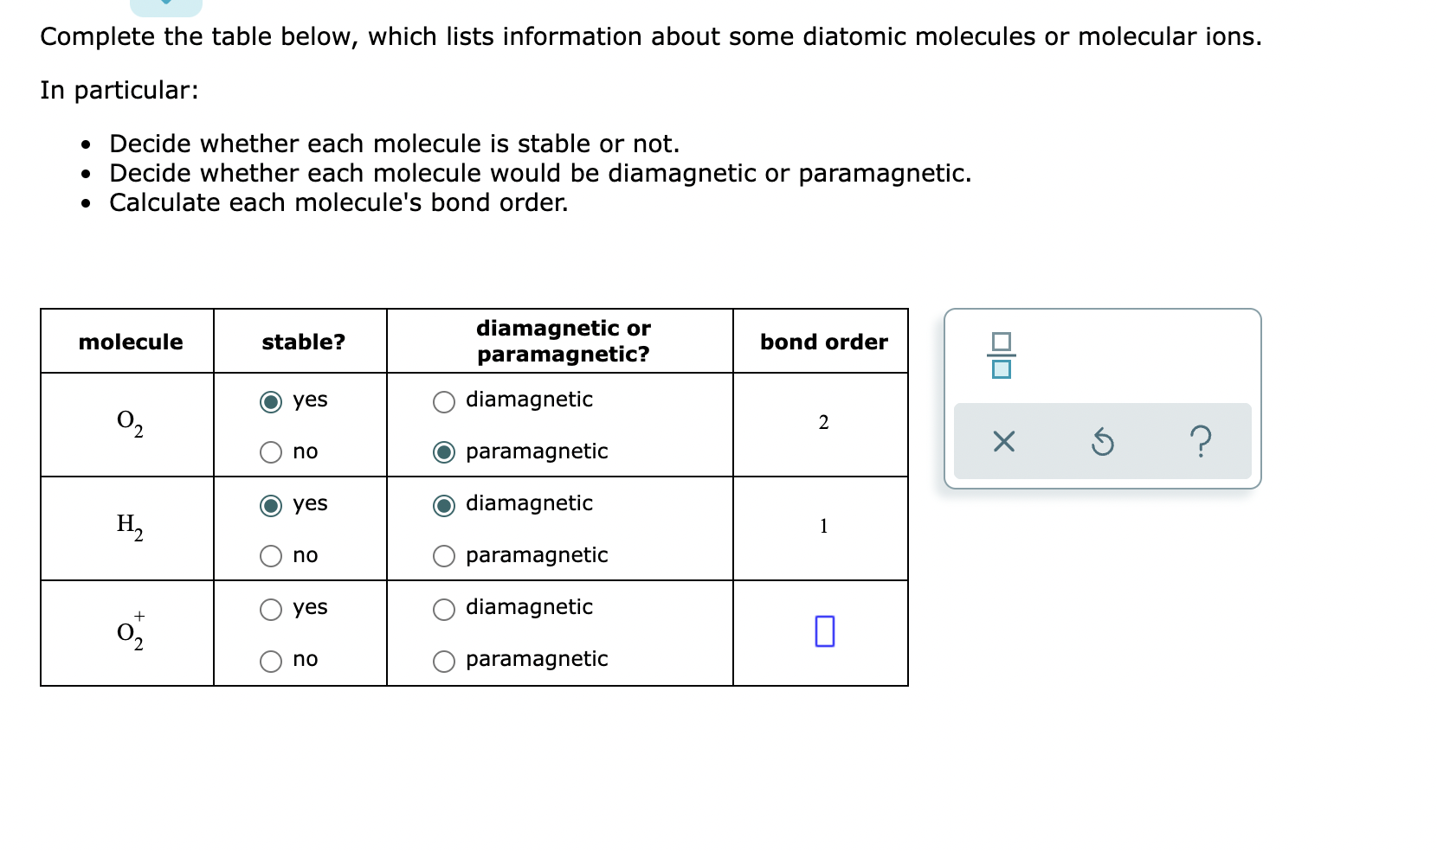This screenshot has width=1437, height=851.
Task: Select 'no' option for O2+ stability
Action: click(270, 659)
